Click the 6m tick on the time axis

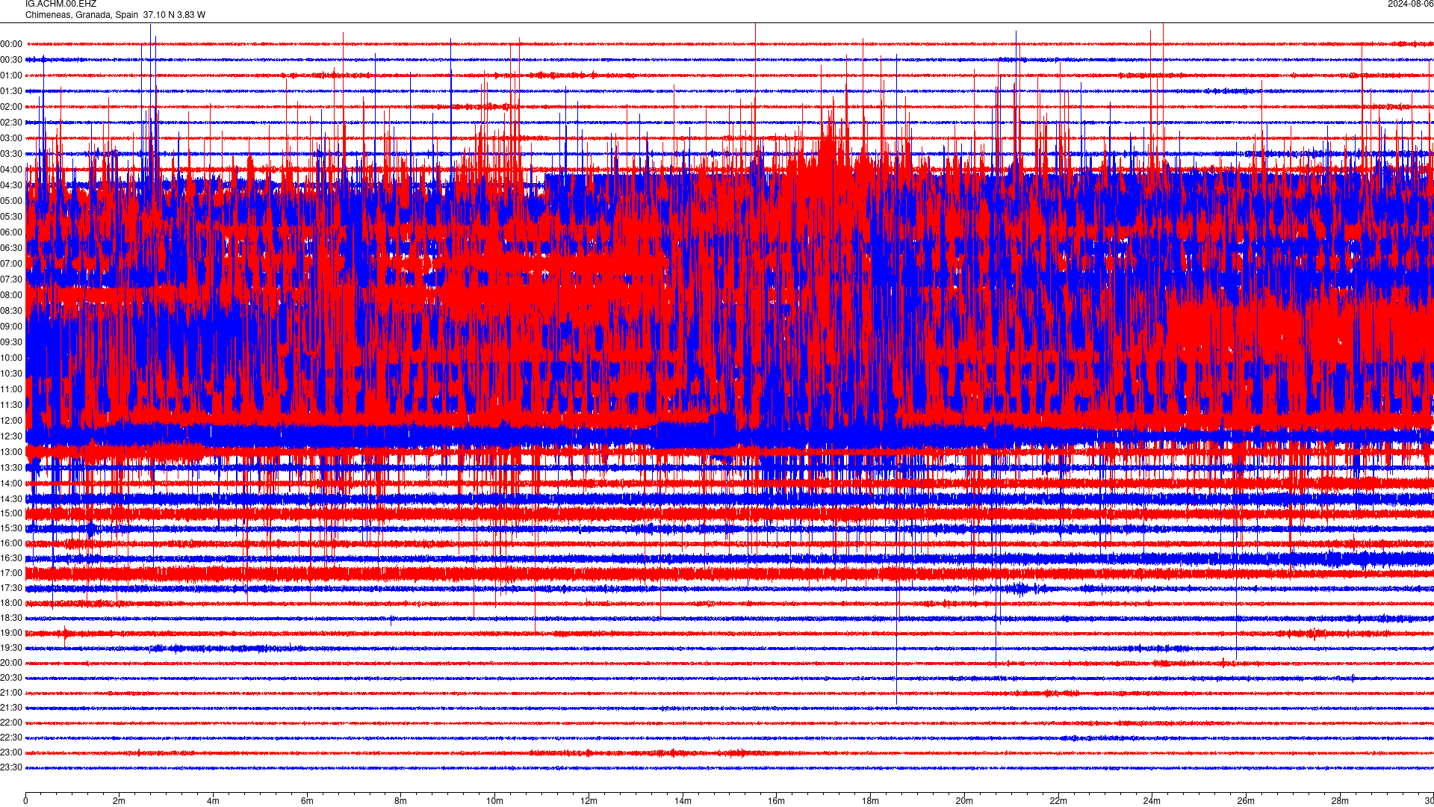307,801
